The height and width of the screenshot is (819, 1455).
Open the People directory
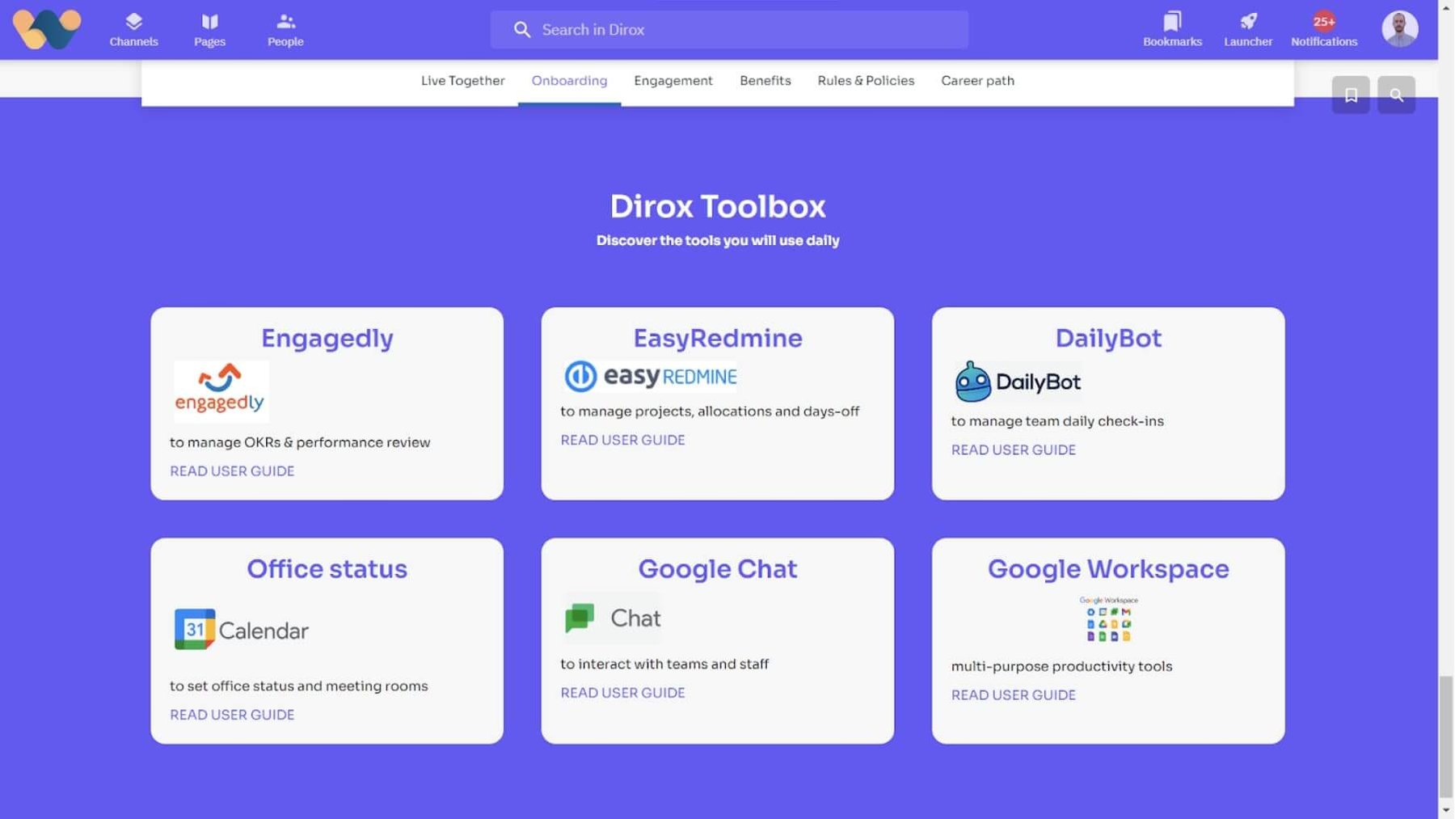click(285, 28)
